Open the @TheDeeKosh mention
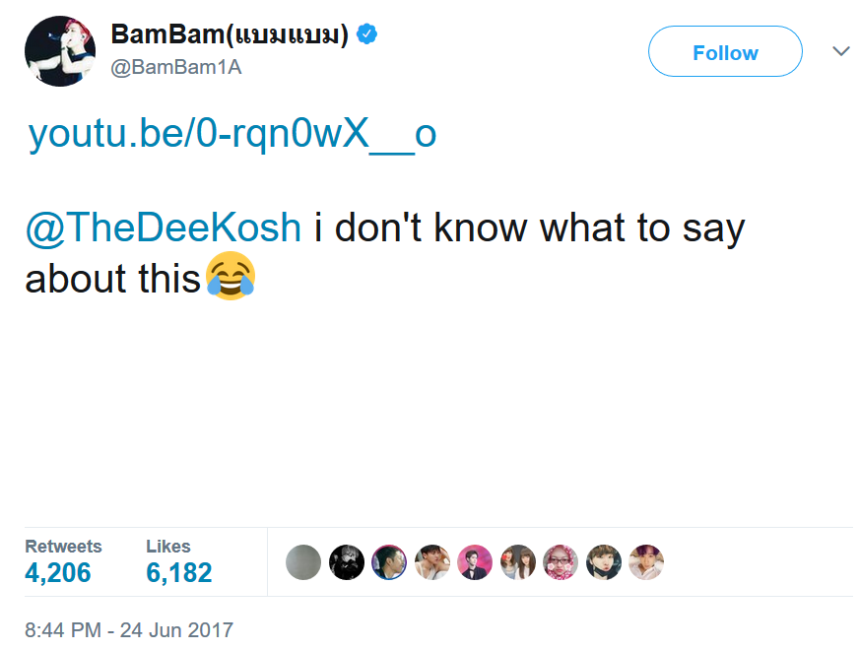This screenshot has height=650, width=859. click(164, 227)
